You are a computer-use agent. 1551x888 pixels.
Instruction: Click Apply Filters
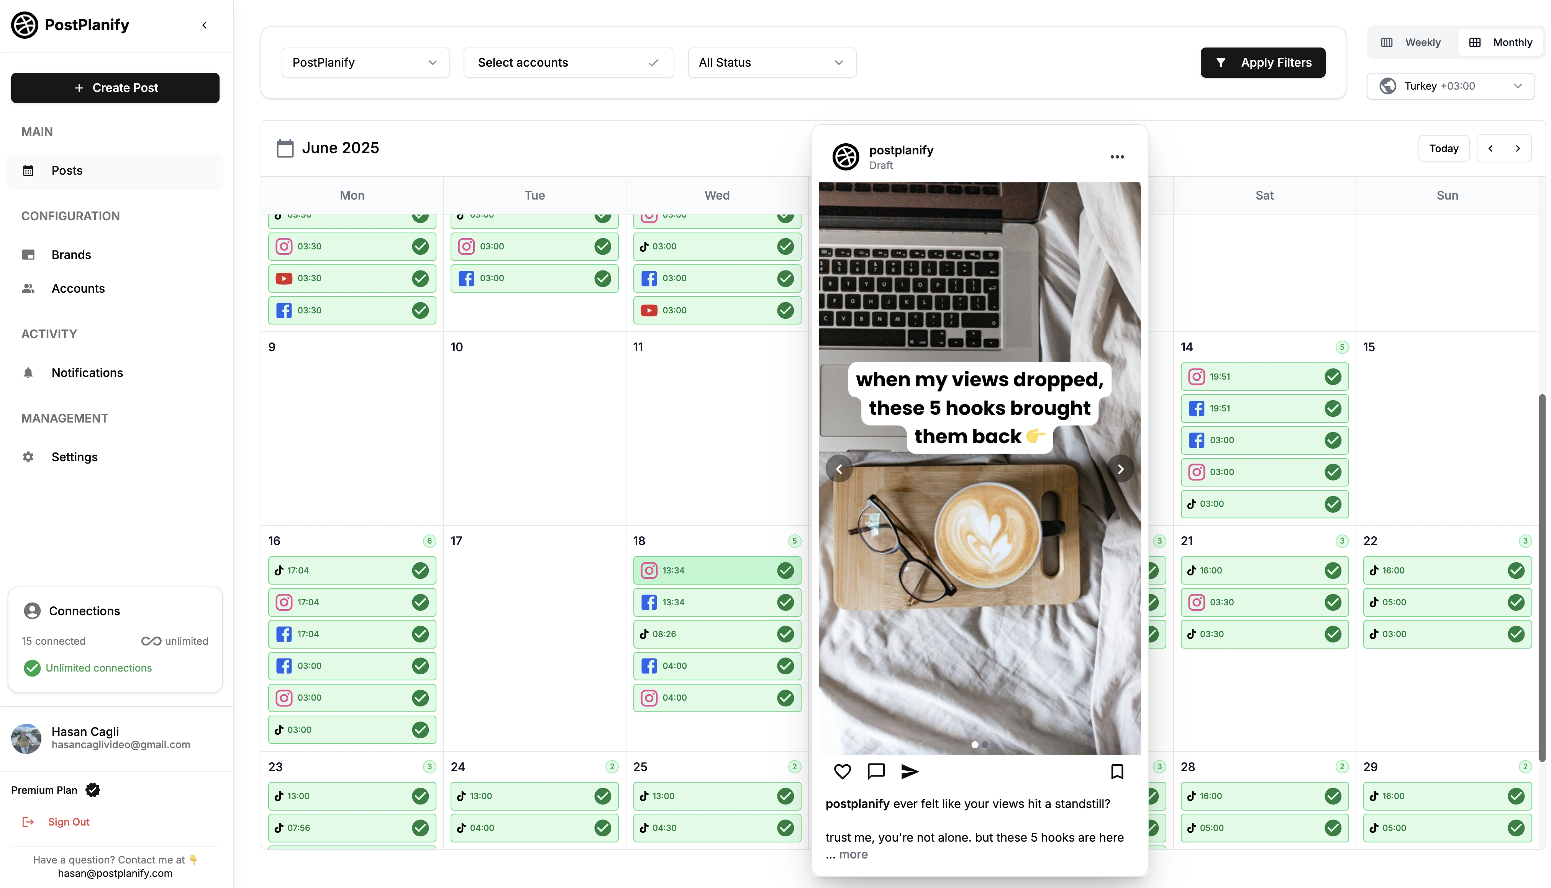1262,62
